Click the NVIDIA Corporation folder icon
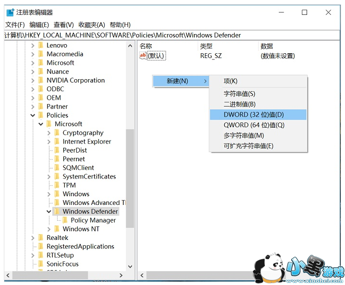Screen dimensions: 345x285 [41, 80]
